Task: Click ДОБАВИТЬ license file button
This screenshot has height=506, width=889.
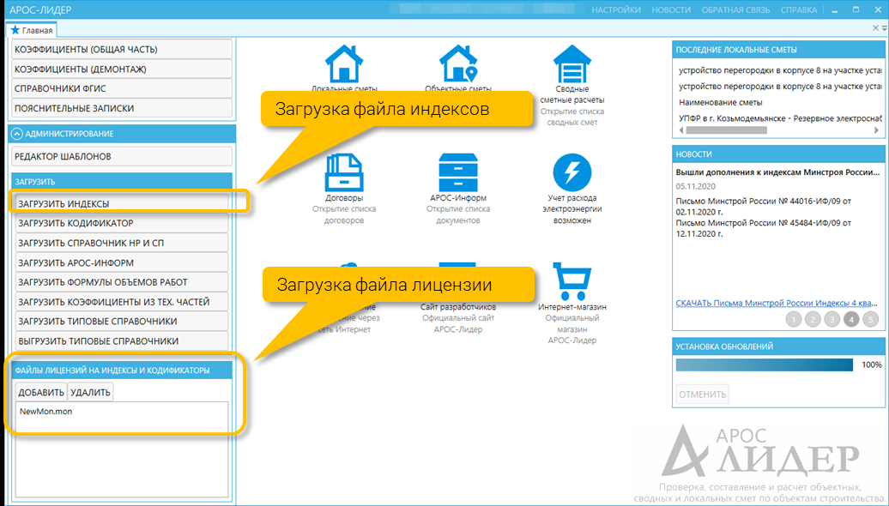Action: pyautogui.click(x=41, y=392)
